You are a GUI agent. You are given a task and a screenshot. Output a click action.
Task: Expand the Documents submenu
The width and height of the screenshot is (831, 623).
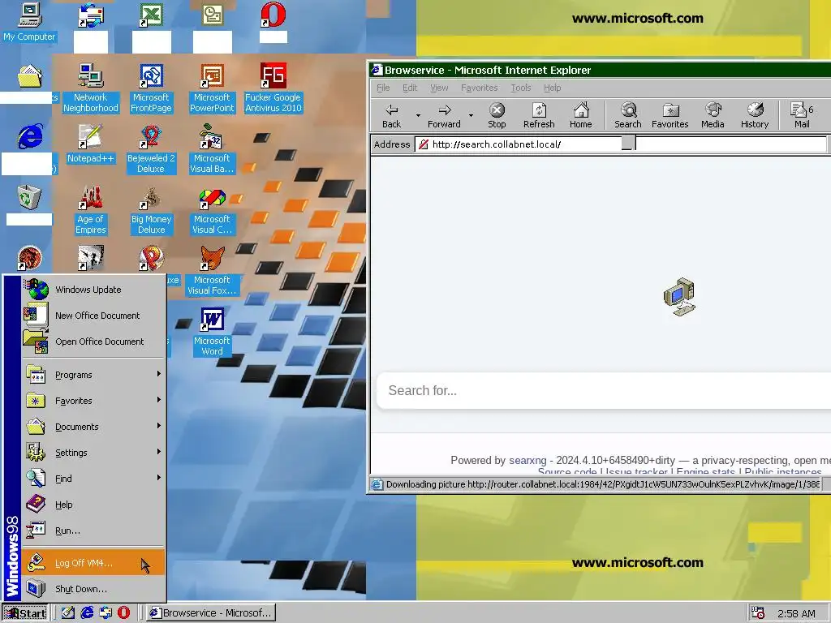[x=93, y=427]
